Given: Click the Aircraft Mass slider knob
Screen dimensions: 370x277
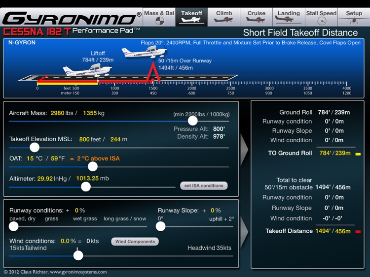Looking at the screenshot, I should (192, 121).
